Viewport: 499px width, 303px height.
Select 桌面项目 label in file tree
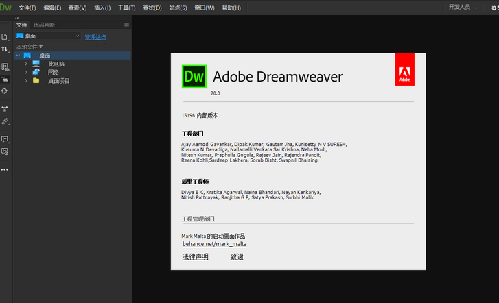pos(59,81)
